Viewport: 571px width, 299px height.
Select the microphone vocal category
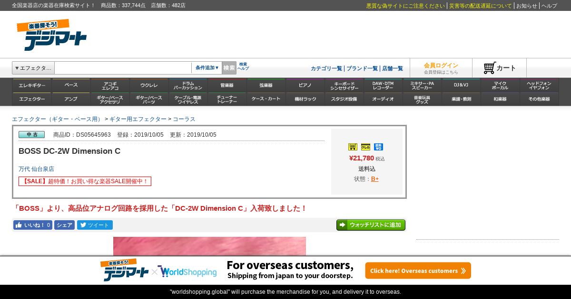pyautogui.click(x=500, y=85)
